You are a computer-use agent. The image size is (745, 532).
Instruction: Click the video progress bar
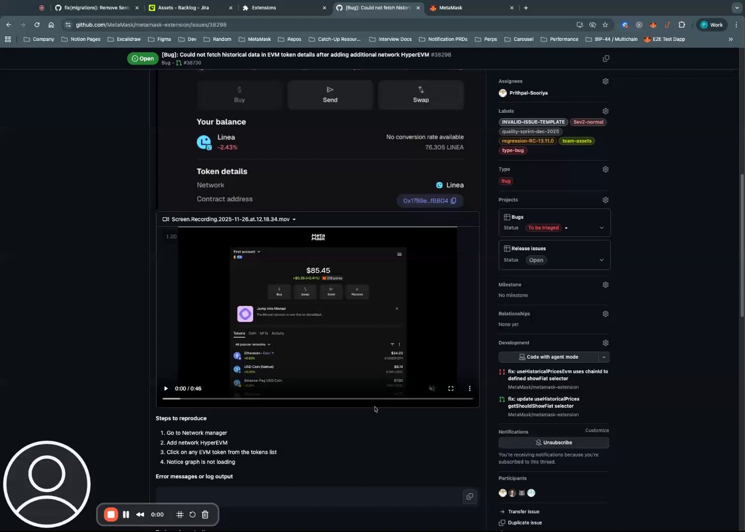tap(317, 399)
